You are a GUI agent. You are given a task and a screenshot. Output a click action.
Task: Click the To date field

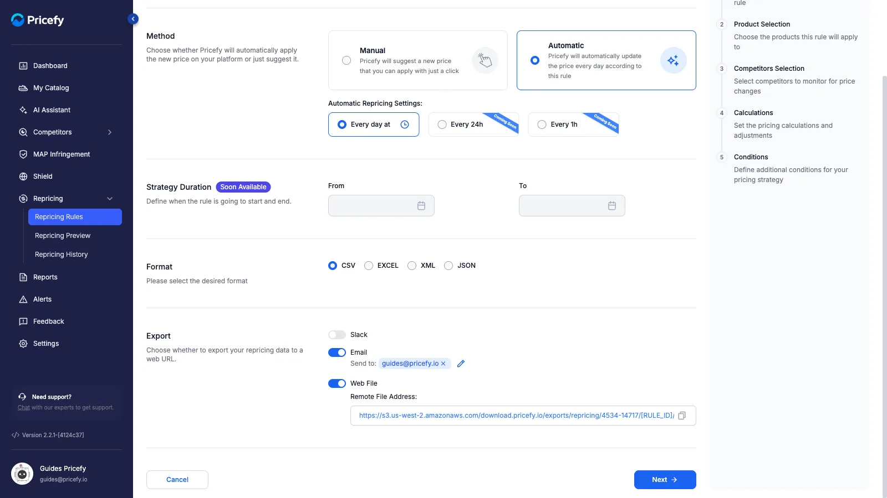(x=572, y=206)
